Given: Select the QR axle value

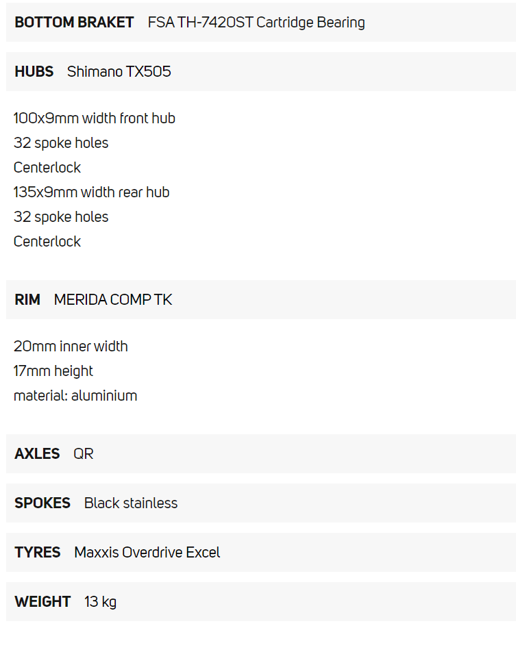Looking at the screenshot, I should (84, 454).
